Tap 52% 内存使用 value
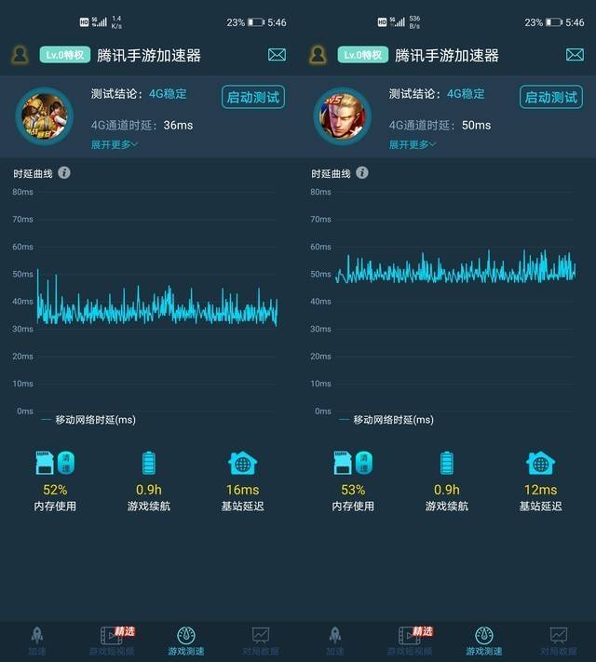 click(x=55, y=490)
